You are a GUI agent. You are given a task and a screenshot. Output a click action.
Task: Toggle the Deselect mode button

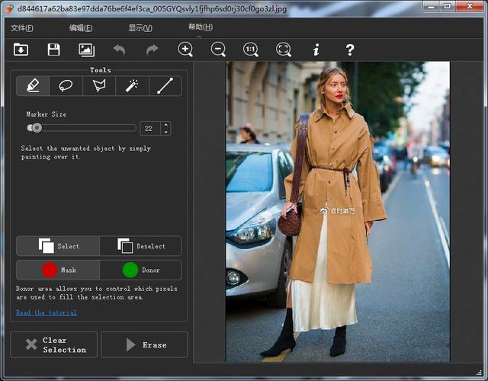click(140, 246)
